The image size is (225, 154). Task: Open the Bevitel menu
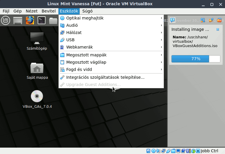pyautogui.click(x=49, y=11)
